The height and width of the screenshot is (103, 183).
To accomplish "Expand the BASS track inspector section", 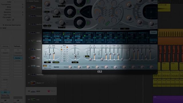I will pyautogui.click(x=1, y=28).
